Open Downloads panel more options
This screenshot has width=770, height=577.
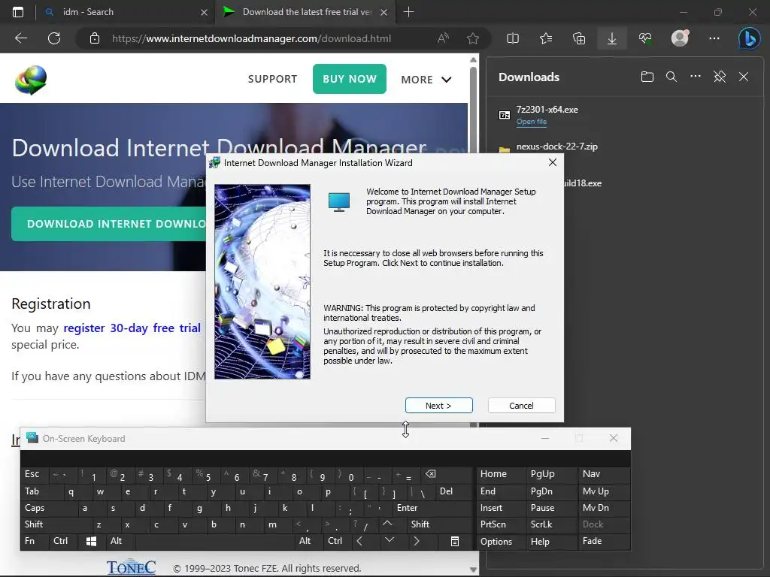tap(696, 77)
